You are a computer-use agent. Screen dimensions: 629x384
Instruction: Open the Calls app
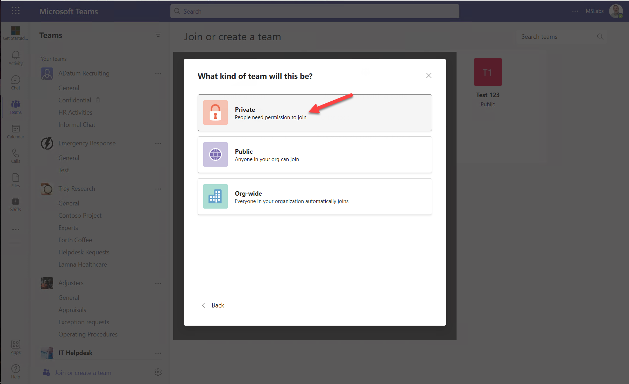click(x=15, y=156)
